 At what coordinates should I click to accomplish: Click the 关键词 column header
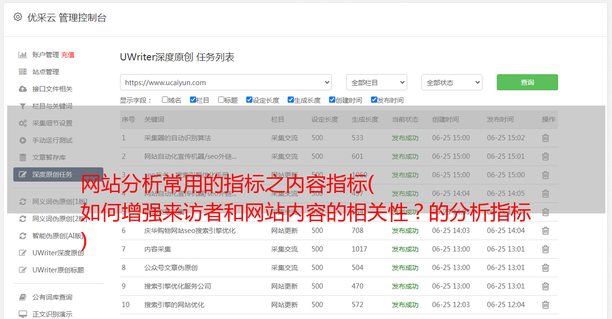point(154,119)
